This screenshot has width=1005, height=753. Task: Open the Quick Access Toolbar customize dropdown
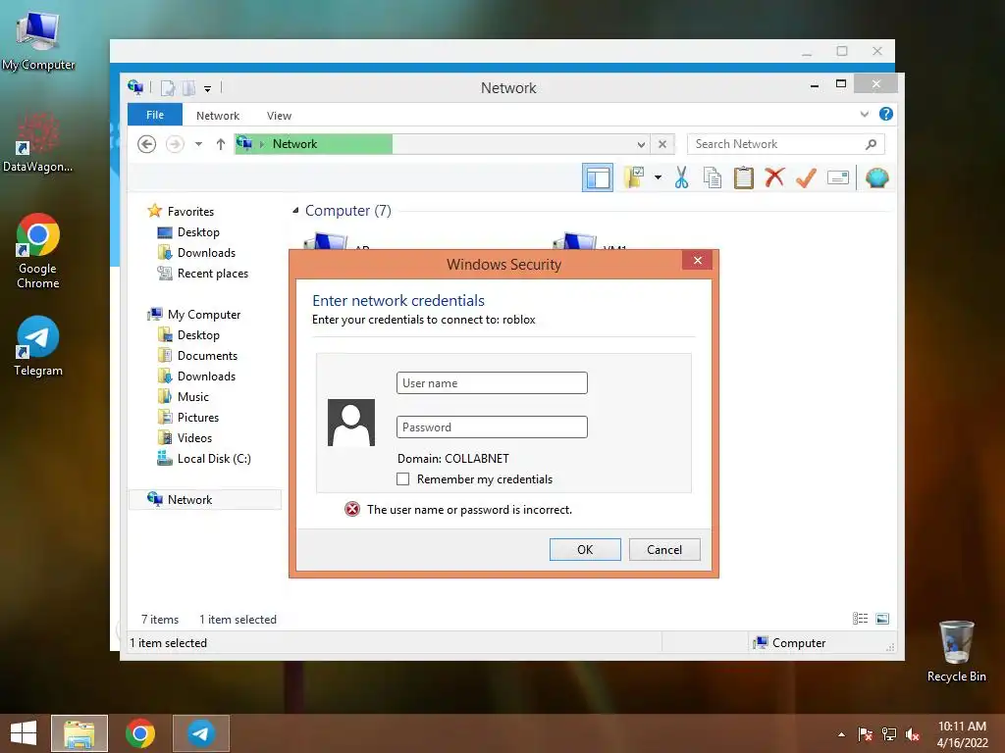[208, 88]
